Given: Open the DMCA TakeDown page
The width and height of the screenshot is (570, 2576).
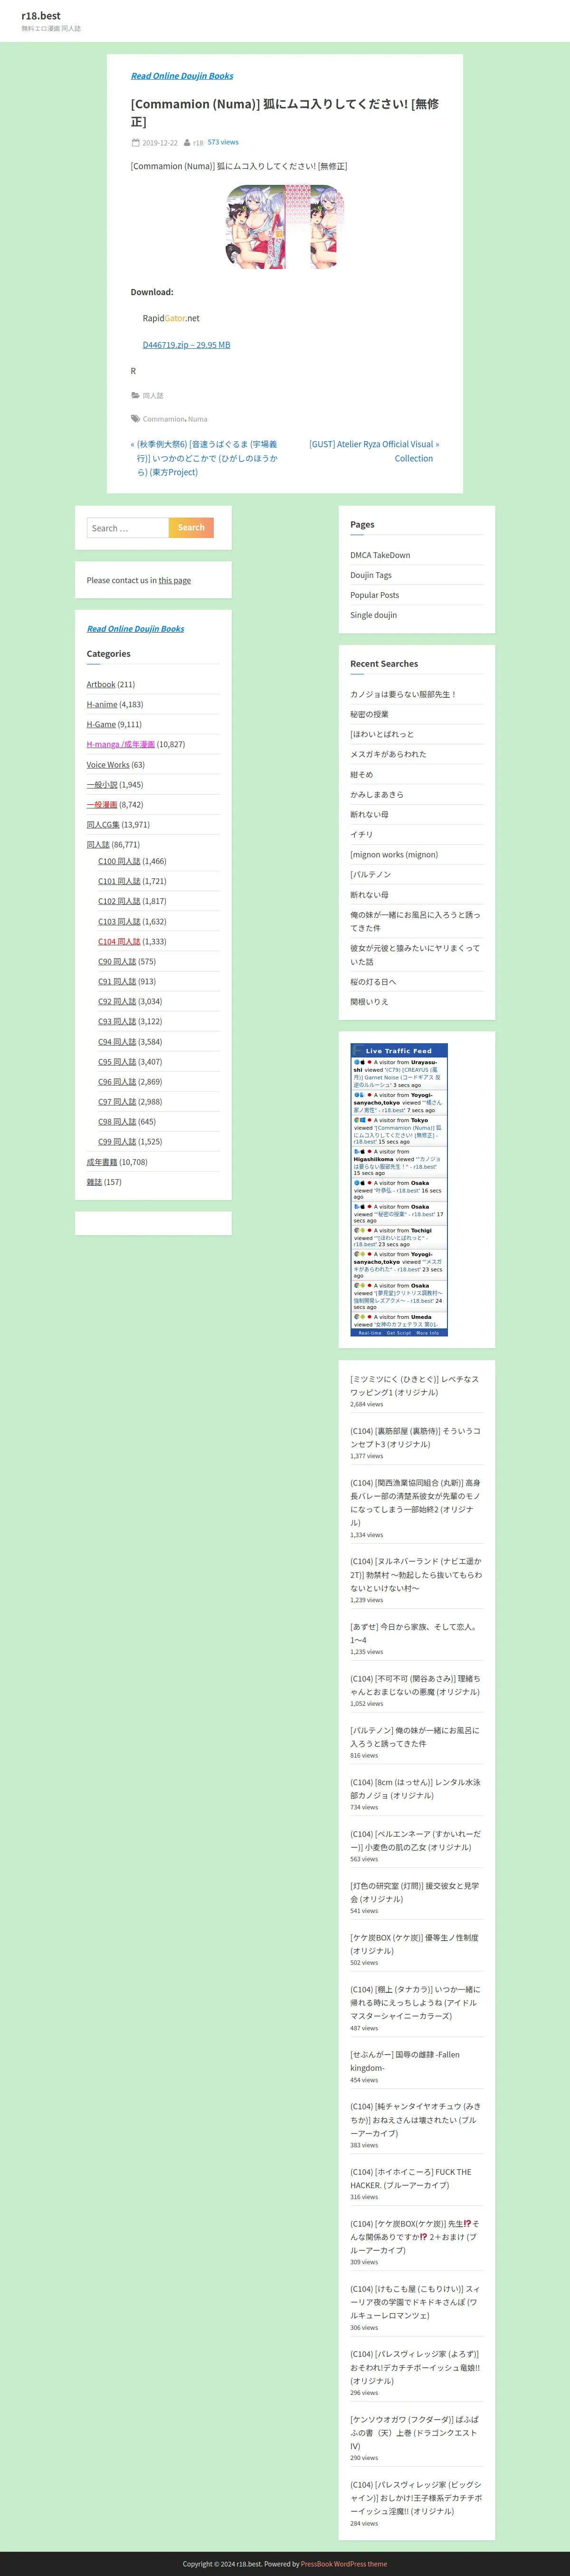Looking at the screenshot, I should 380,555.
